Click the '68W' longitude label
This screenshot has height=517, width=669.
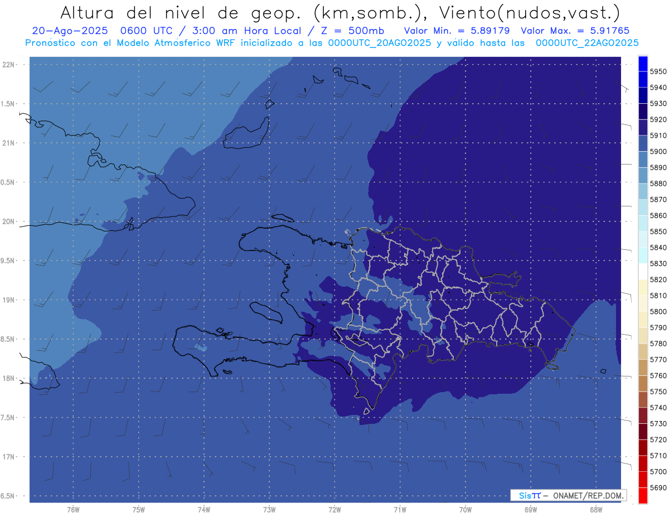click(596, 510)
